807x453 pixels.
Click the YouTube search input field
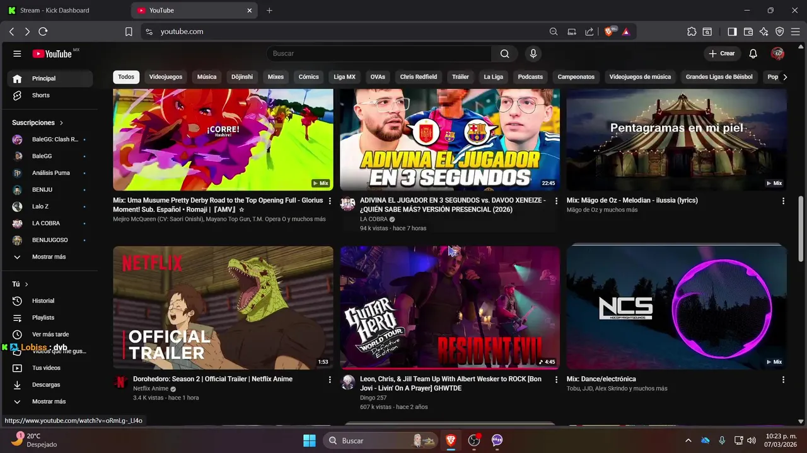tap(379, 53)
